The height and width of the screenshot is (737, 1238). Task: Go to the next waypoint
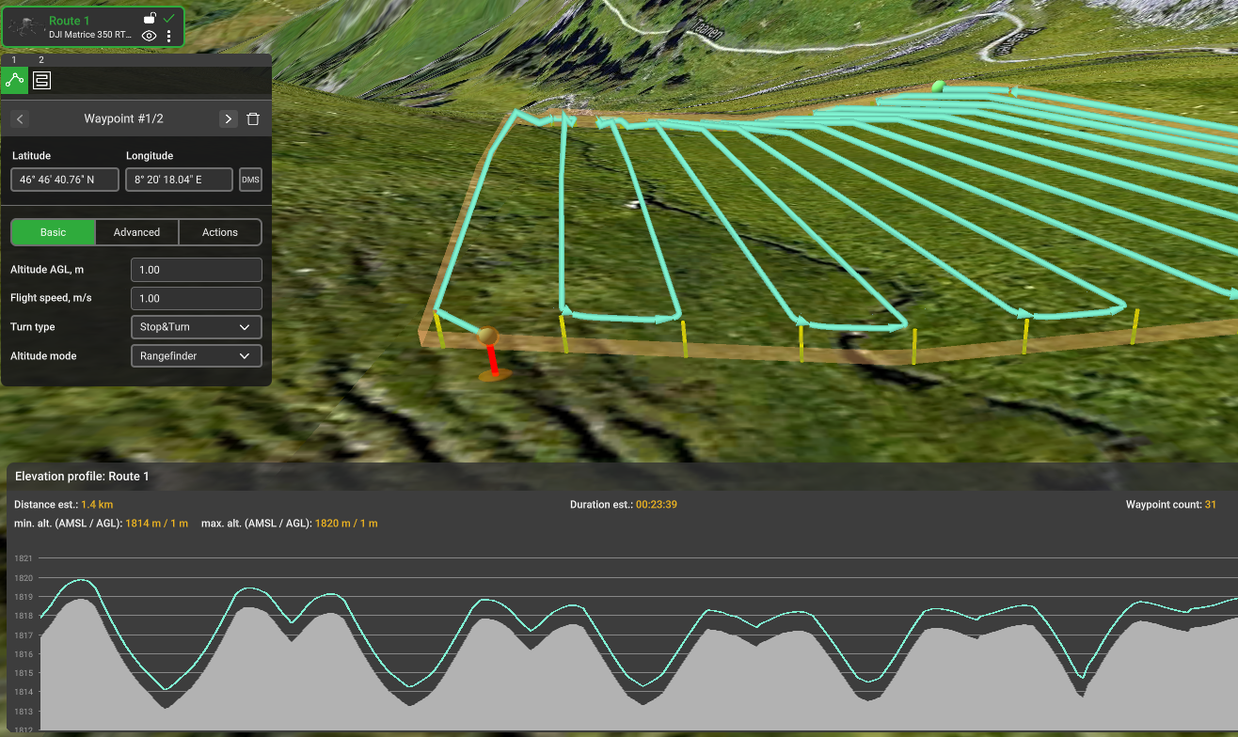click(228, 119)
